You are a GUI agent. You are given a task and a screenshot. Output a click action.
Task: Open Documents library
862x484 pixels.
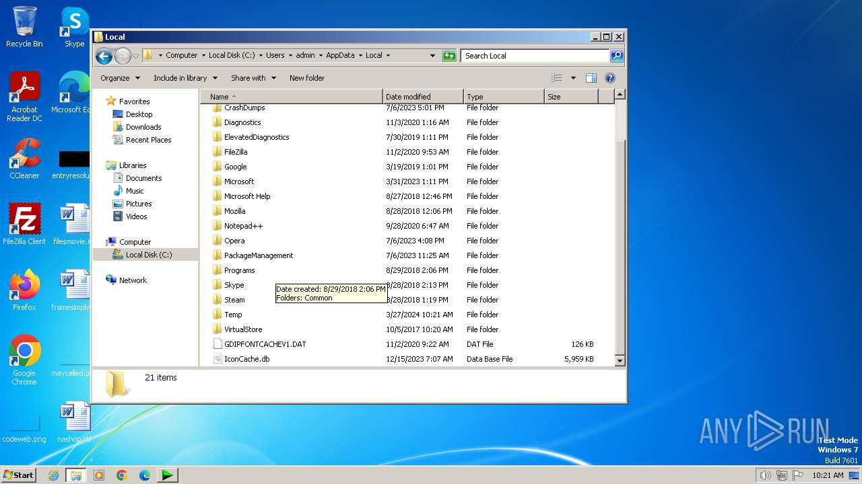point(144,178)
